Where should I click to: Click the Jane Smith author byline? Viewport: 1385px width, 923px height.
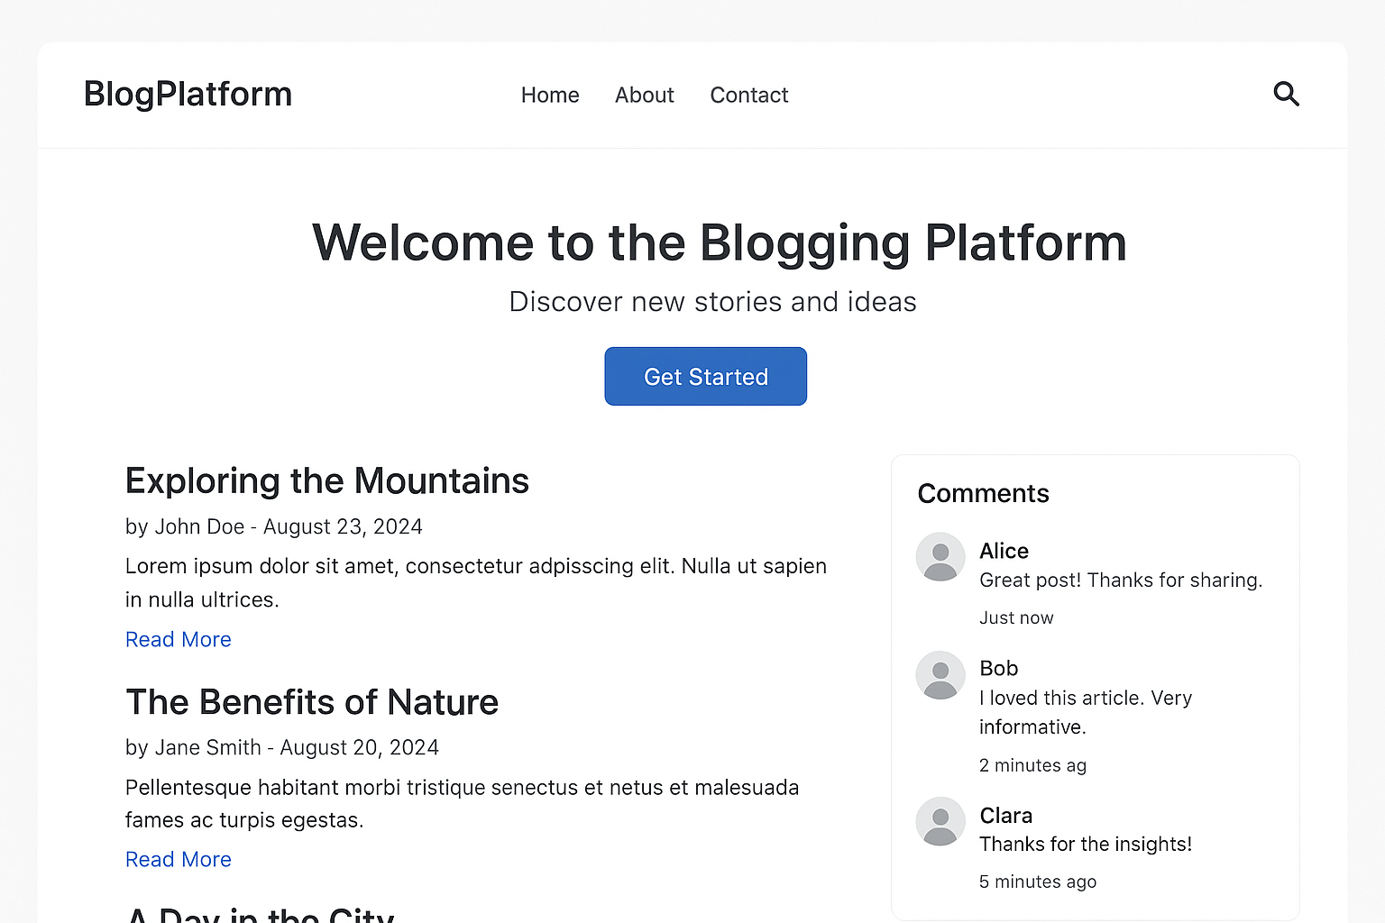point(207,748)
